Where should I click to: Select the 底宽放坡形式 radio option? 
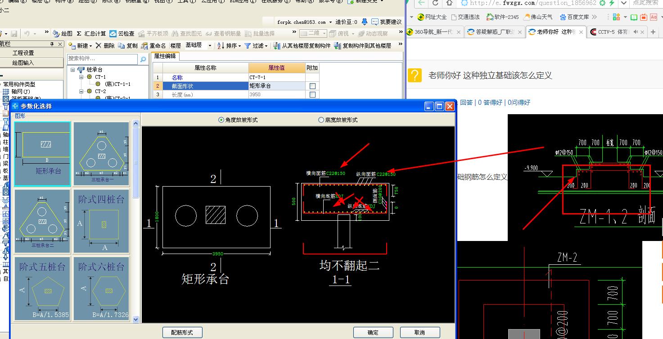pos(338,120)
